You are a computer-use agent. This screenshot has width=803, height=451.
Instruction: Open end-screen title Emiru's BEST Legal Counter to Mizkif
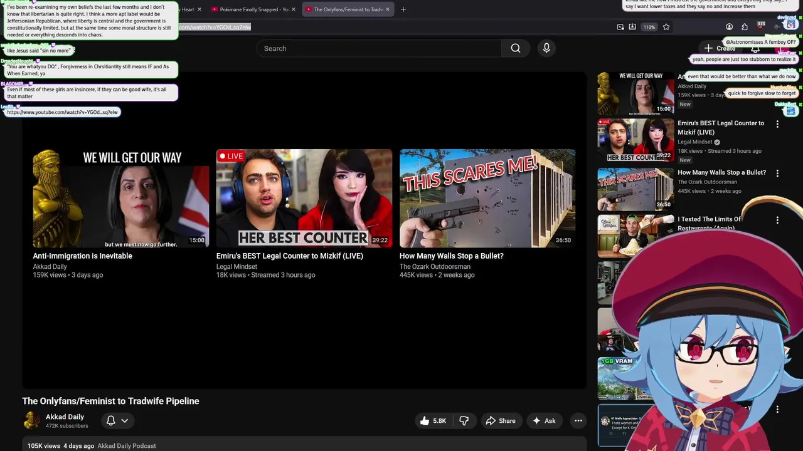[x=290, y=256]
